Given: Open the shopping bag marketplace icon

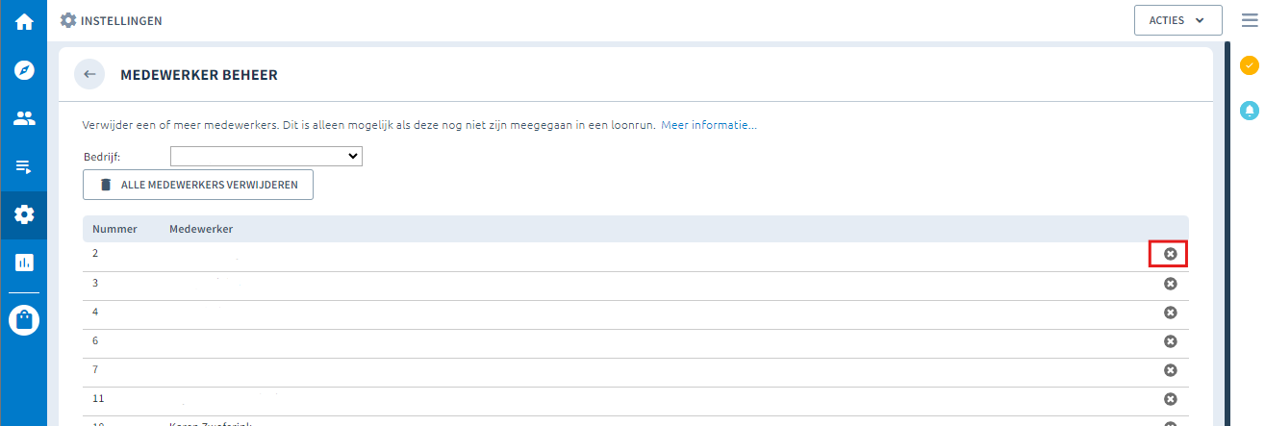Looking at the screenshot, I should tap(24, 320).
